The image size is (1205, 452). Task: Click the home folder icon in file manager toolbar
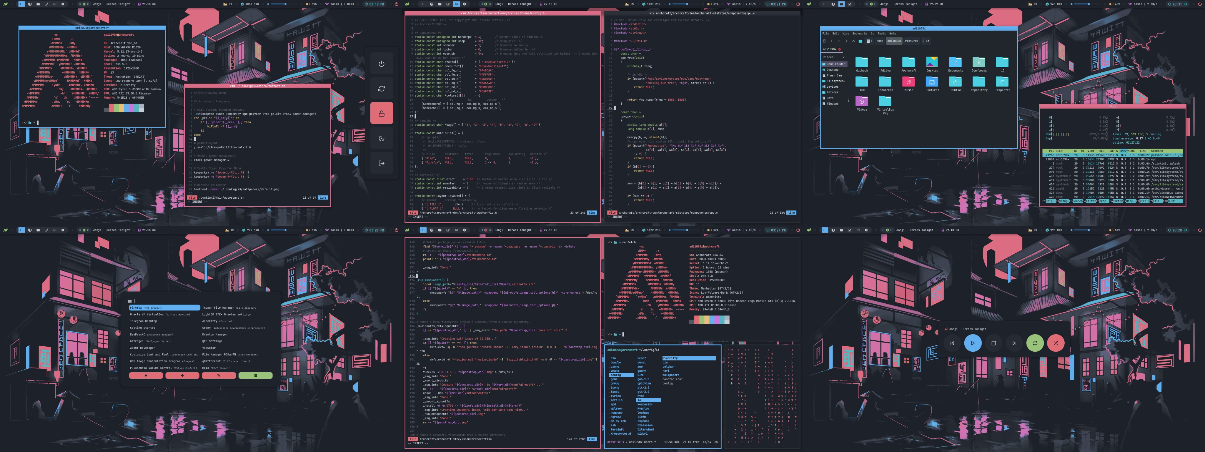(x=861, y=41)
